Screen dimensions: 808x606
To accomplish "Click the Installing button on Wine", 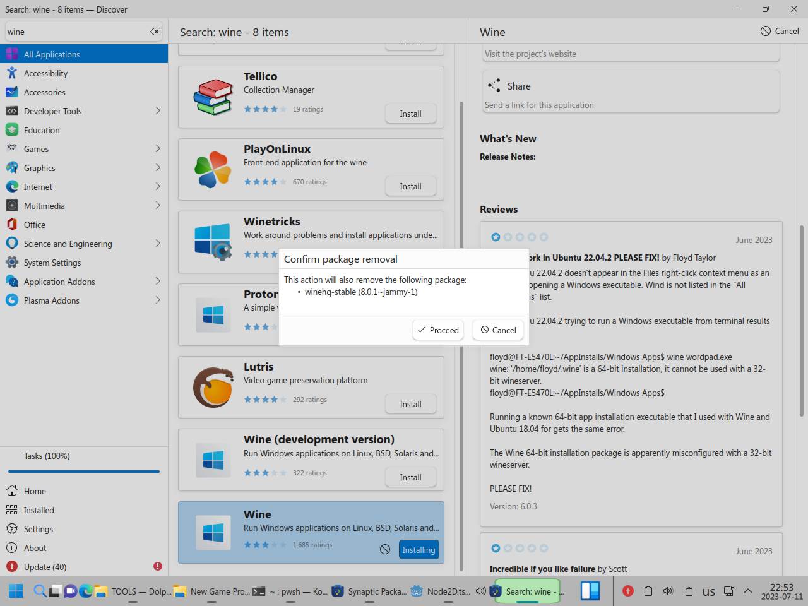I will point(419,550).
